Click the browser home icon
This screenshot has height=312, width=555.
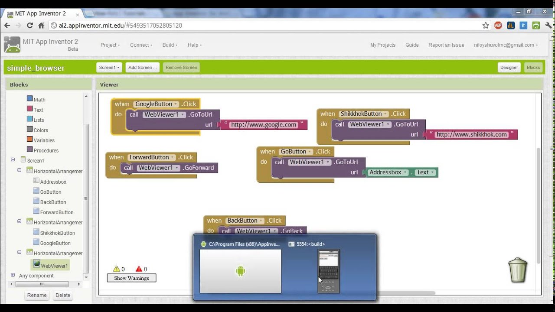coord(41,26)
